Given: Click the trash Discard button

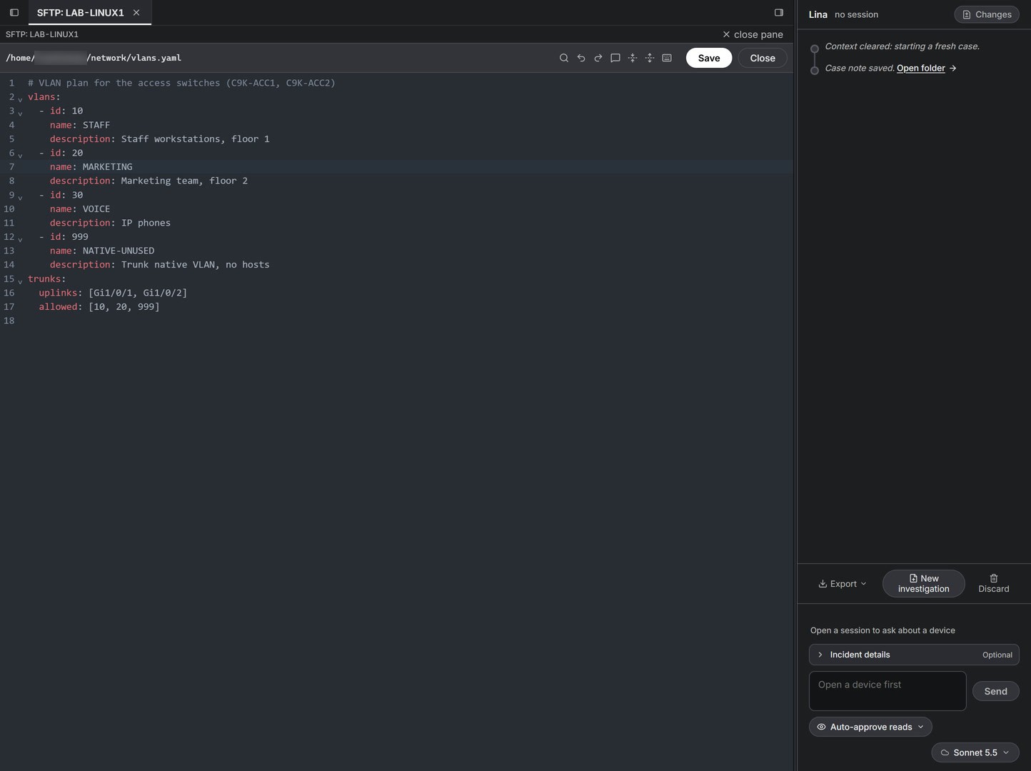Looking at the screenshot, I should point(994,583).
